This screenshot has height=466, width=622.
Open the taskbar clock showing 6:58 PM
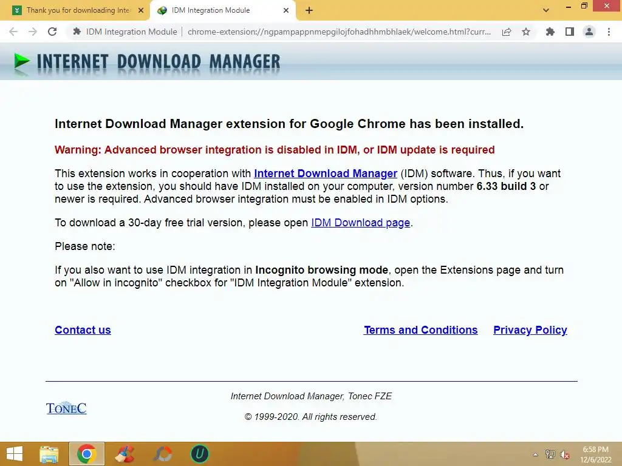point(595,454)
